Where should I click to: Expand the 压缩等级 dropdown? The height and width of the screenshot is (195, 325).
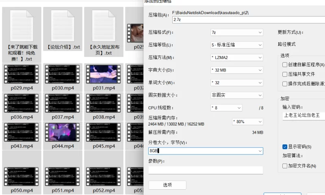[236, 45]
